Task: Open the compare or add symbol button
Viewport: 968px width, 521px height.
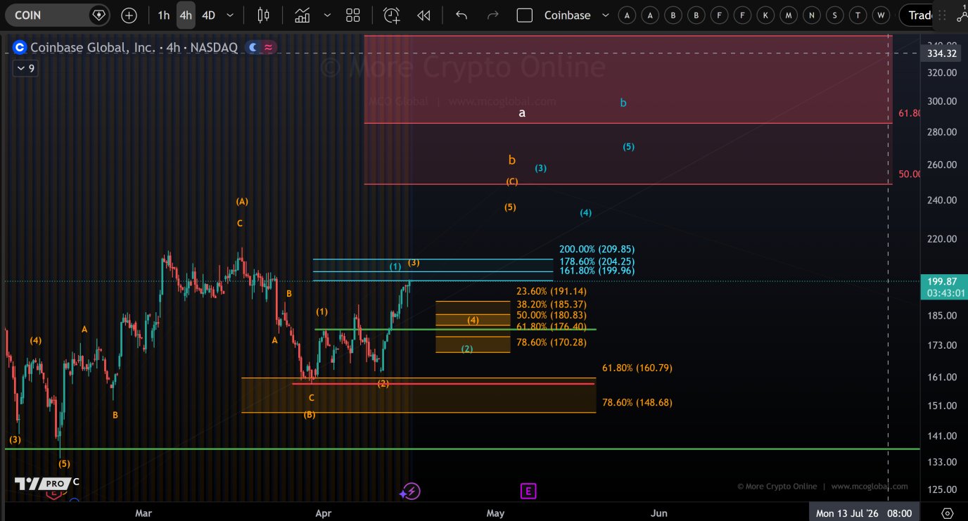Action: tap(129, 15)
